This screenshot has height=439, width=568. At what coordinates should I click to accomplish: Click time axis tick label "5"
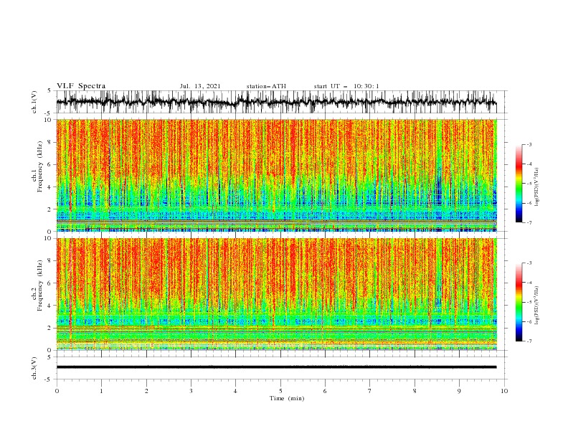coord(280,391)
